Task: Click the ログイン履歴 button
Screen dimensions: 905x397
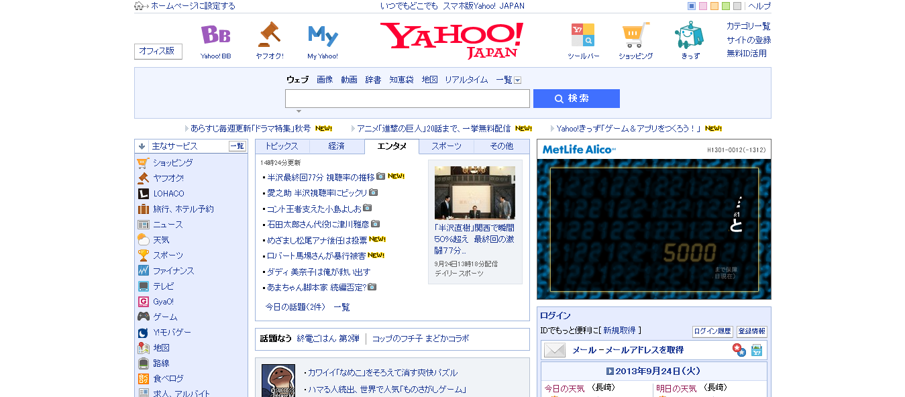Action: click(x=712, y=331)
